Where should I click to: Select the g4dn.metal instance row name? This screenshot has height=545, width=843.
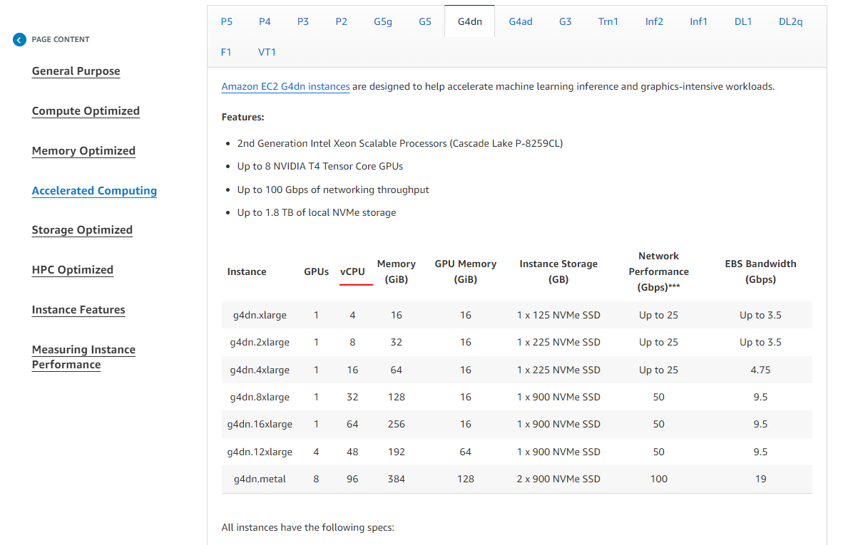(x=260, y=479)
